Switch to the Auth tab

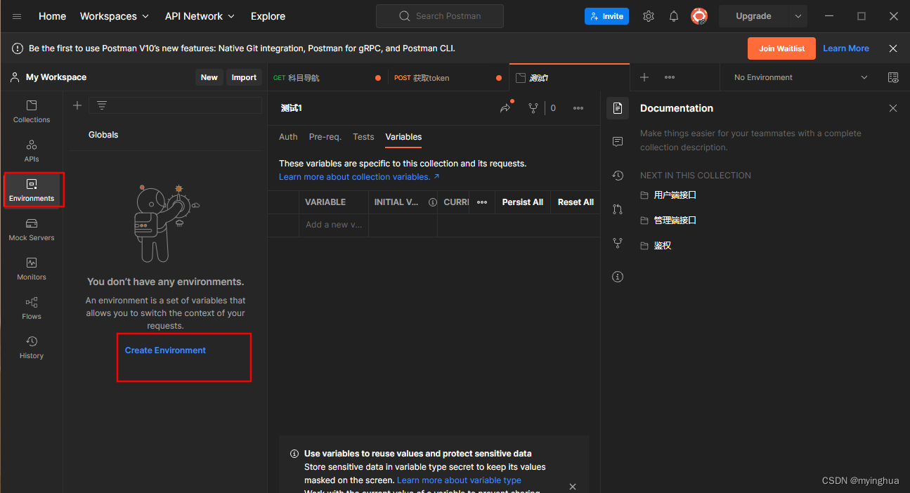tap(288, 137)
